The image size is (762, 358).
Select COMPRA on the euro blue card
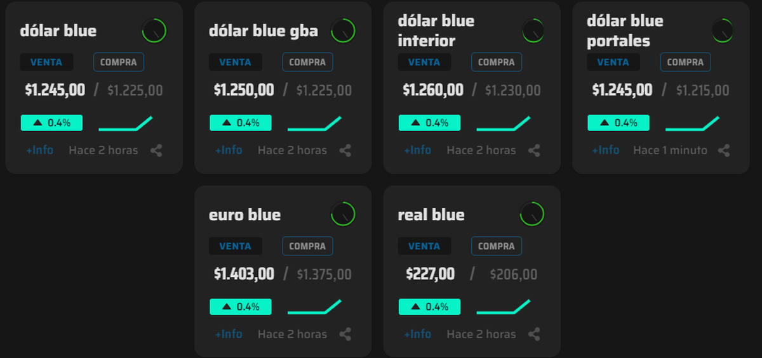coord(307,246)
